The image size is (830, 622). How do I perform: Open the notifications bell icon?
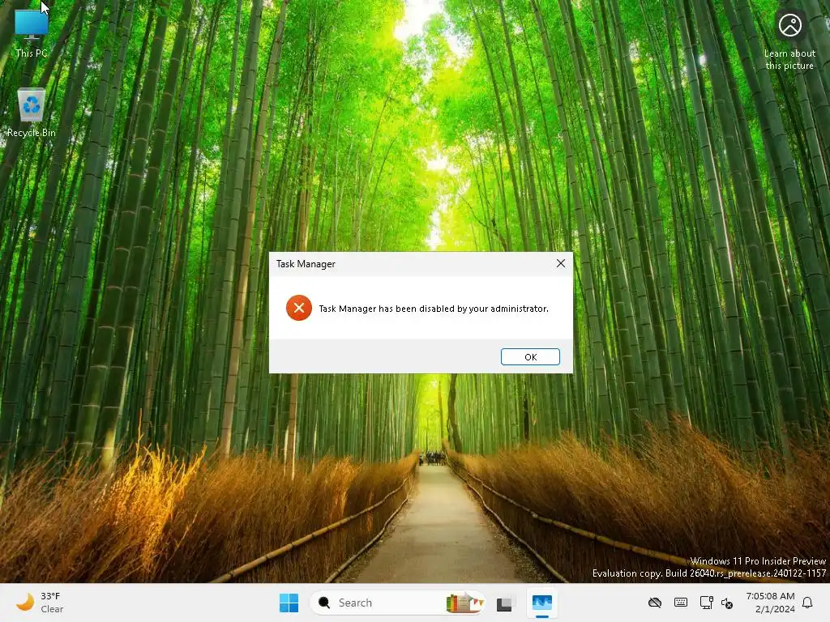[x=807, y=603]
